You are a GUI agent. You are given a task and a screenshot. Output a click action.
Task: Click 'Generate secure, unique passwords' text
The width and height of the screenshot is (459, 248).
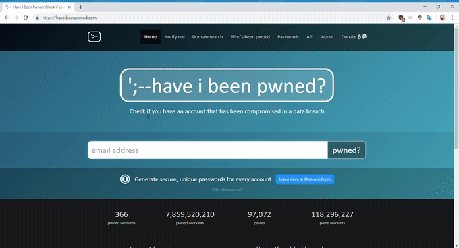point(203,179)
